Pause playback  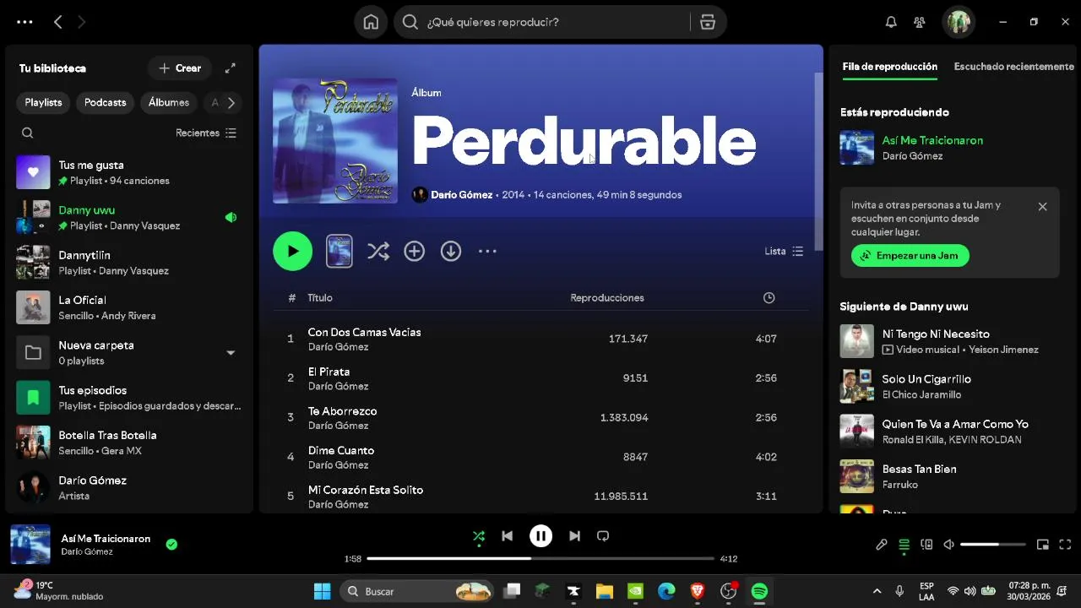(540, 536)
